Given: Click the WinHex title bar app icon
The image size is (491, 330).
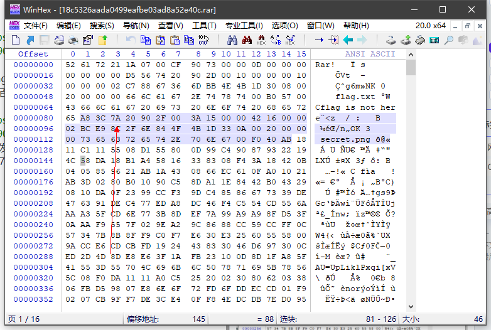Looking at the screenshot, I should tap(14, 9).
